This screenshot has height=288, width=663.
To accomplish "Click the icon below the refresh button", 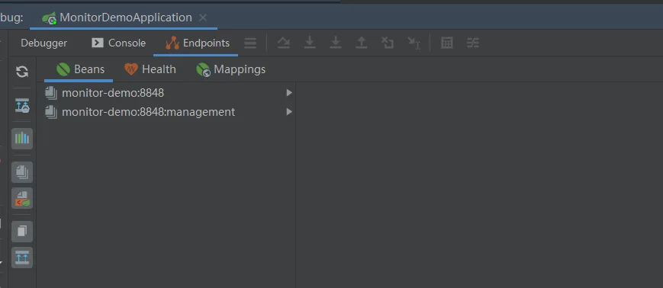I will tap(22, 106).
